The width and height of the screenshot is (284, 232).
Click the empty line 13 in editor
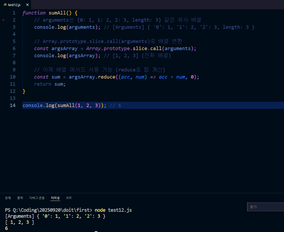point(111,98)
